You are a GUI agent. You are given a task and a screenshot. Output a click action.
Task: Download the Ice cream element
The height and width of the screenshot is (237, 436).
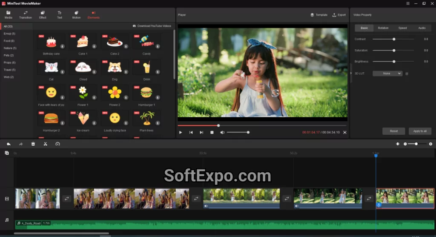[x=94, y=123]
